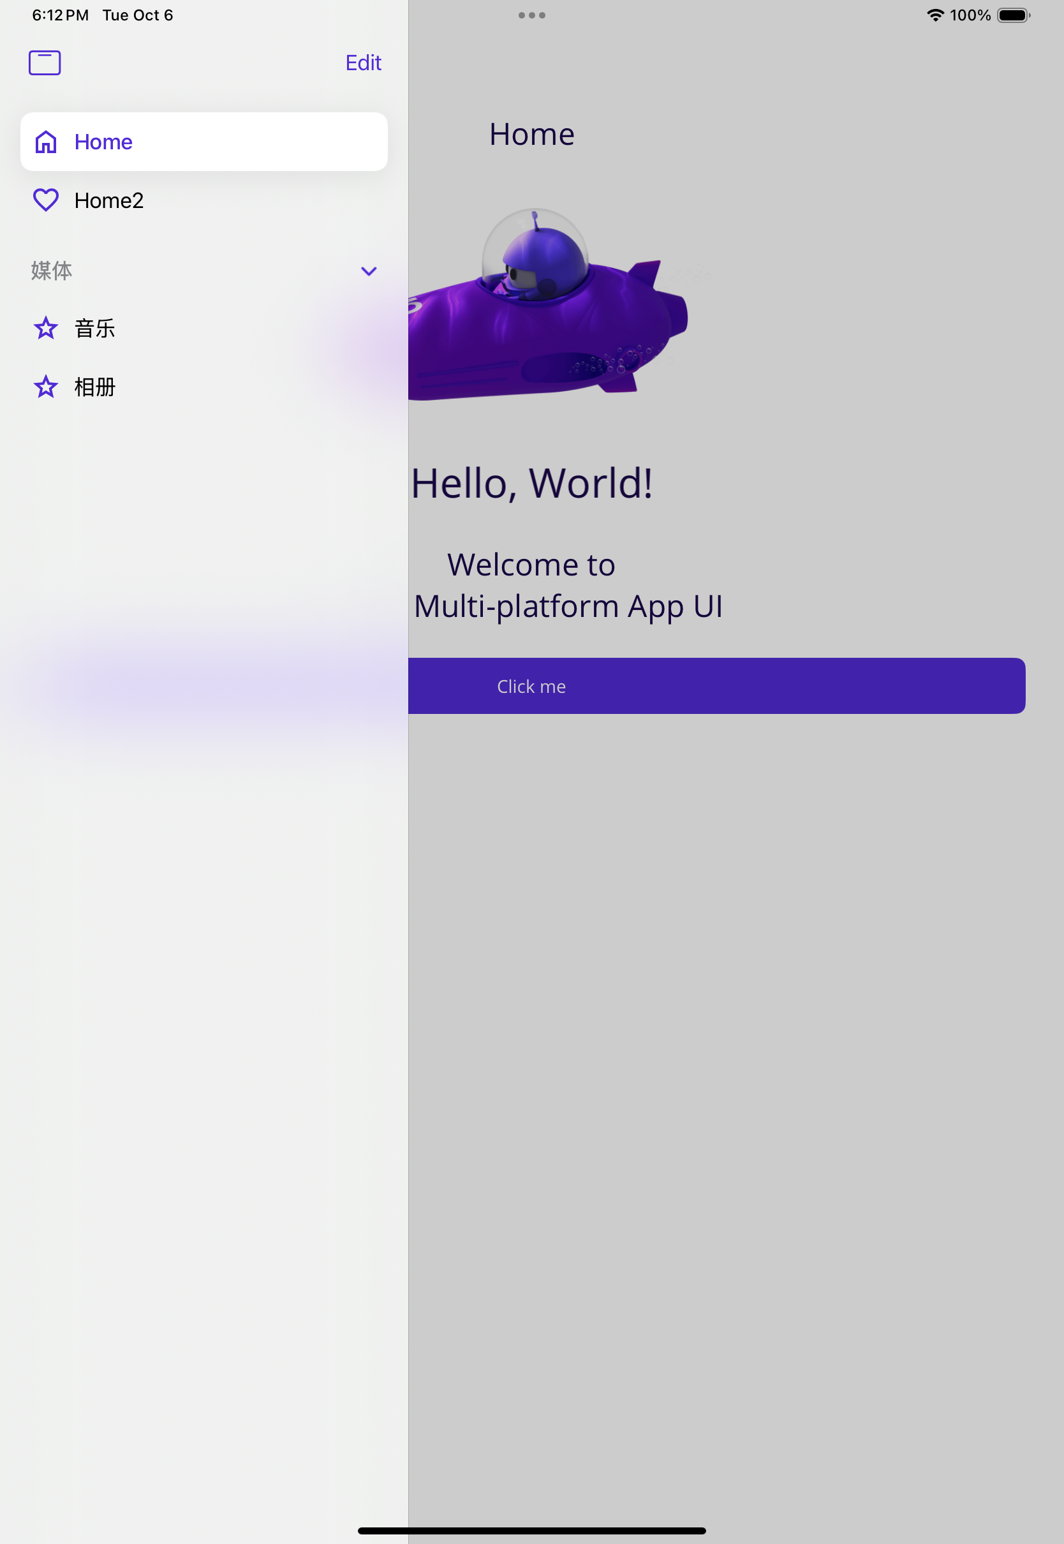This screenshot has width=1064, height=1544.
Task: Tap the Wi-Fi status icon
Action: point(935,15)
